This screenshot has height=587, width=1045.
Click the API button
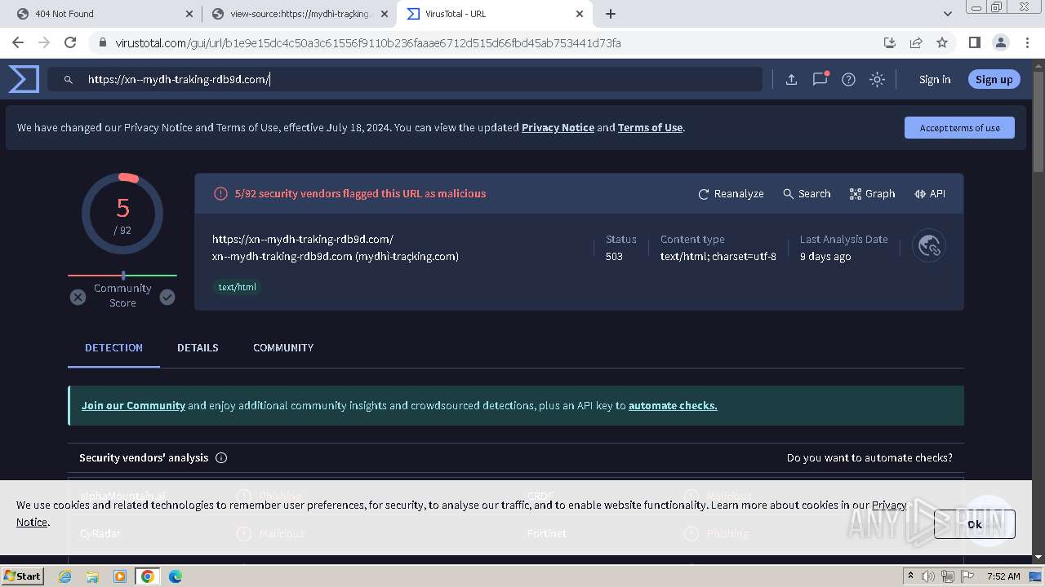(x=930, y=193)
